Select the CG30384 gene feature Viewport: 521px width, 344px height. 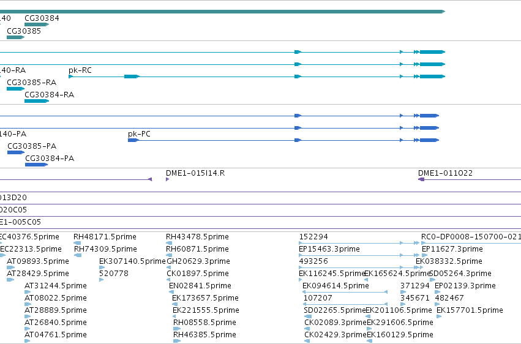tap(37, 24)
